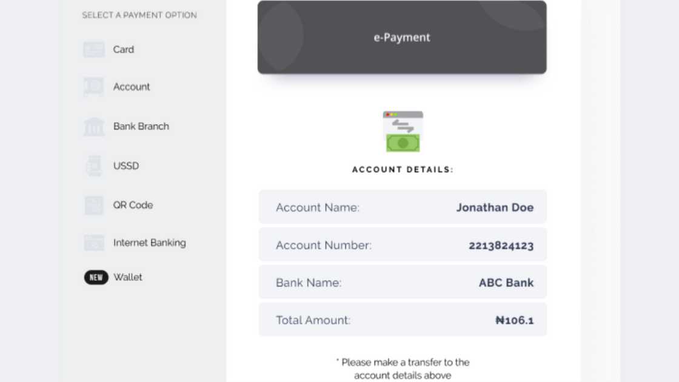Click the e-Payment header banner
Viewport: 679px width, 382px height.
point(402,37)
